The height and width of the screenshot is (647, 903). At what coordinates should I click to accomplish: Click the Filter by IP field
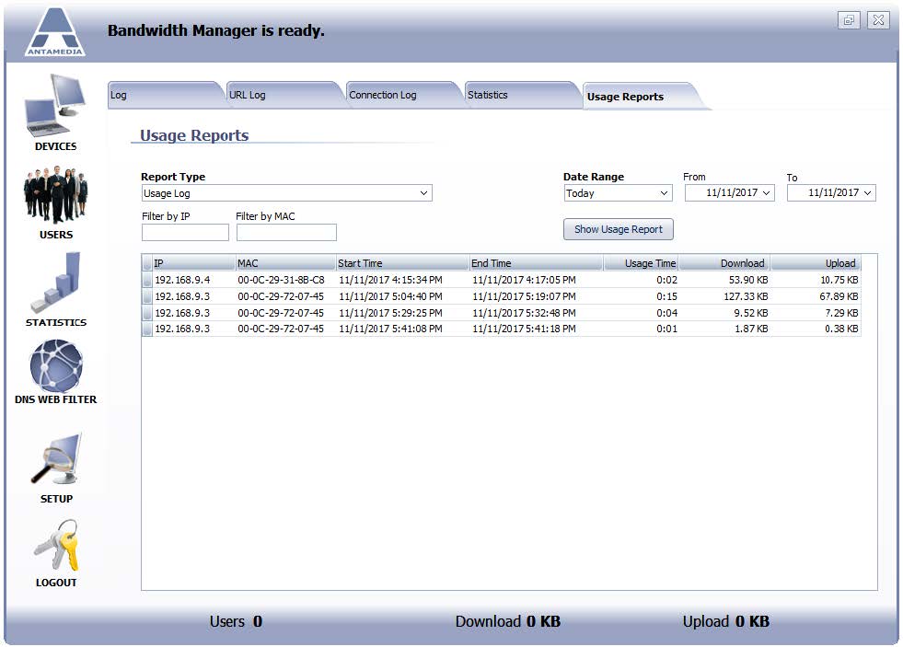click(185, 233)
